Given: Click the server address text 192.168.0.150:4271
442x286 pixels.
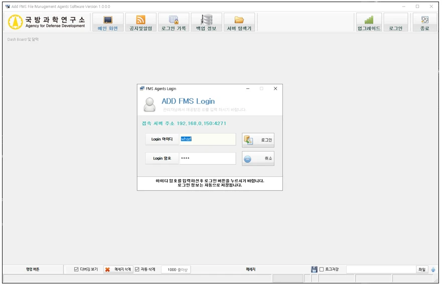Looking at the screenshot, I should coord(201,123).
